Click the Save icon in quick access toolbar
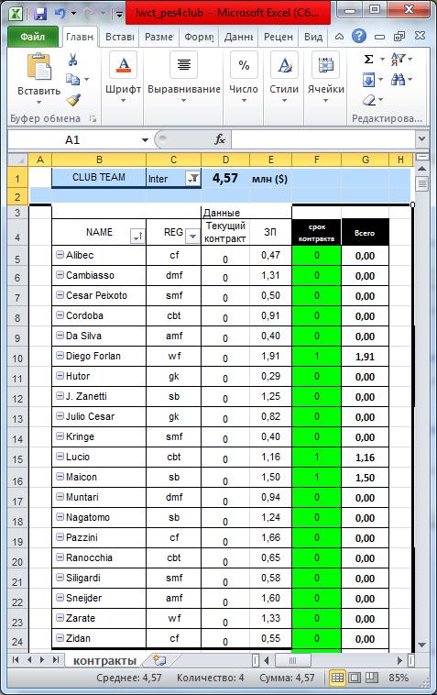This screenshot has width=437, height=695. click(39, 14)
